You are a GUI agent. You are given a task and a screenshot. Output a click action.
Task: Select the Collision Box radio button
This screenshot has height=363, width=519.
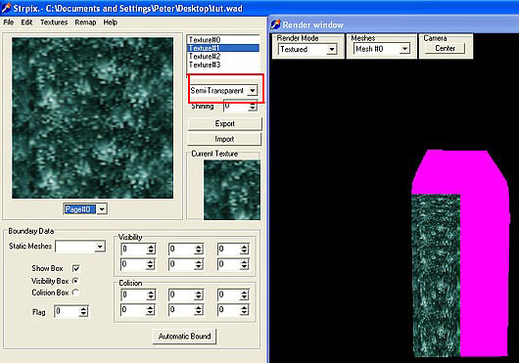tap(75, 293)
